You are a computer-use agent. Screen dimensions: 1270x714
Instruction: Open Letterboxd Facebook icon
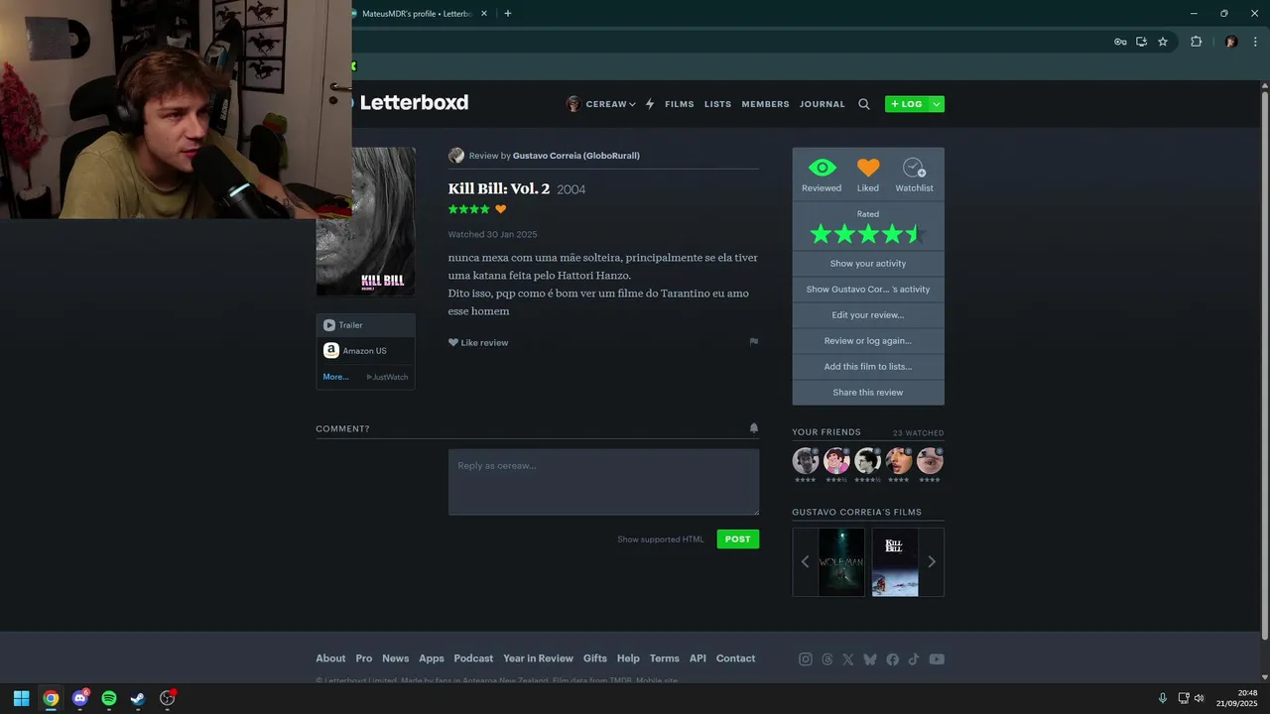(x=893, y=659)
